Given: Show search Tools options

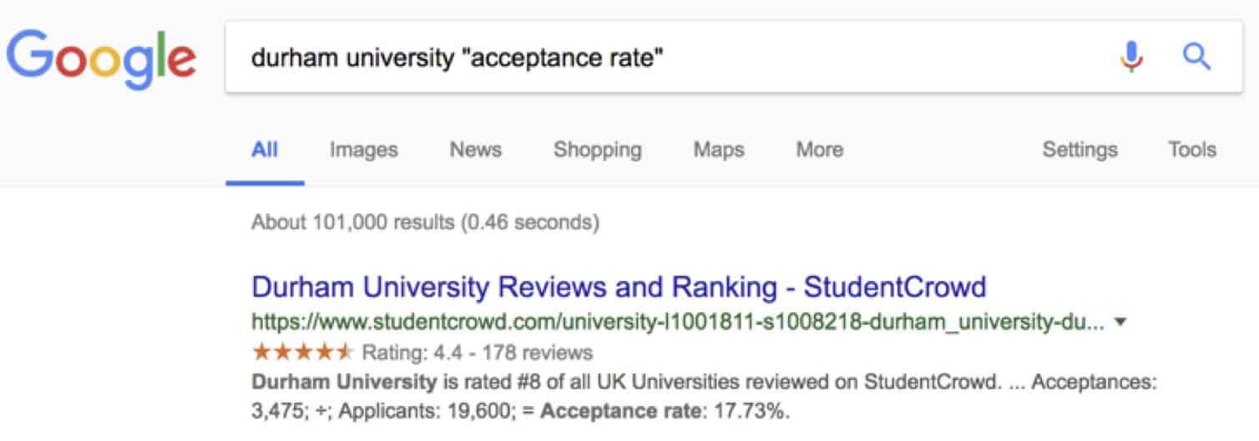Looking at the screenshot, I should coord(1192,150).
